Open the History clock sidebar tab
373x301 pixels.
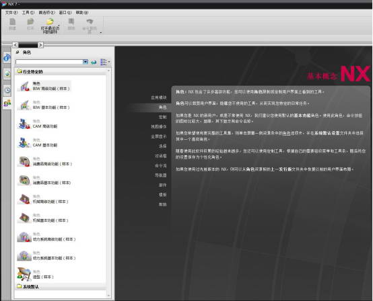coord(7,90)
